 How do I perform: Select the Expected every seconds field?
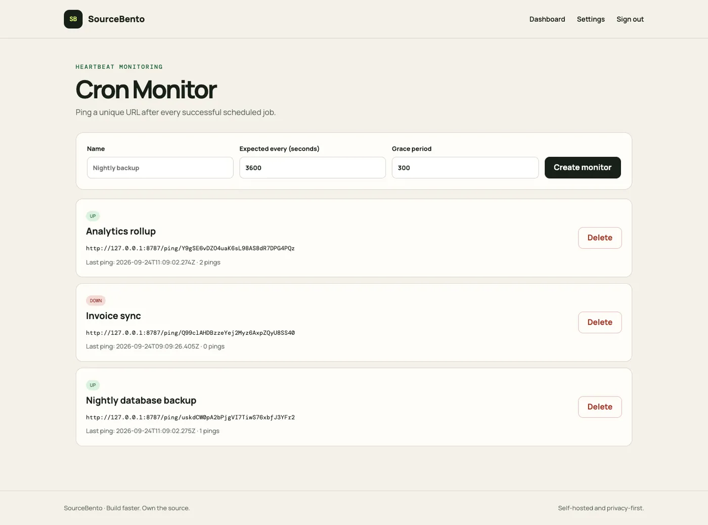(313, 167)
